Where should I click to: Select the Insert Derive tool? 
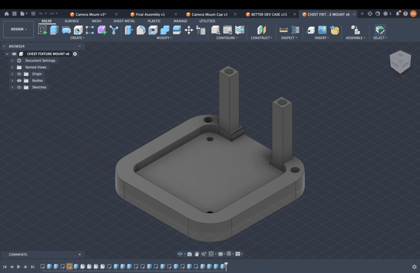pos(311,30)
